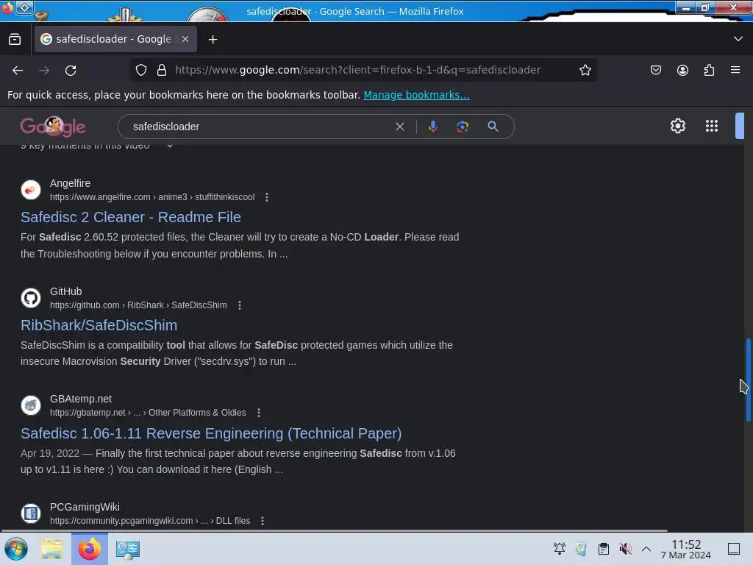Image resolution: width=753 pixels, height=565 pixels.
Task: Open the Google apps grid
Action: 712,126
